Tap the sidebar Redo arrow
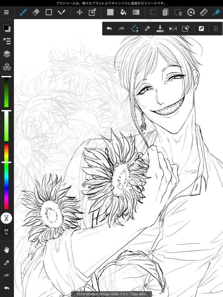 (6, 275)
